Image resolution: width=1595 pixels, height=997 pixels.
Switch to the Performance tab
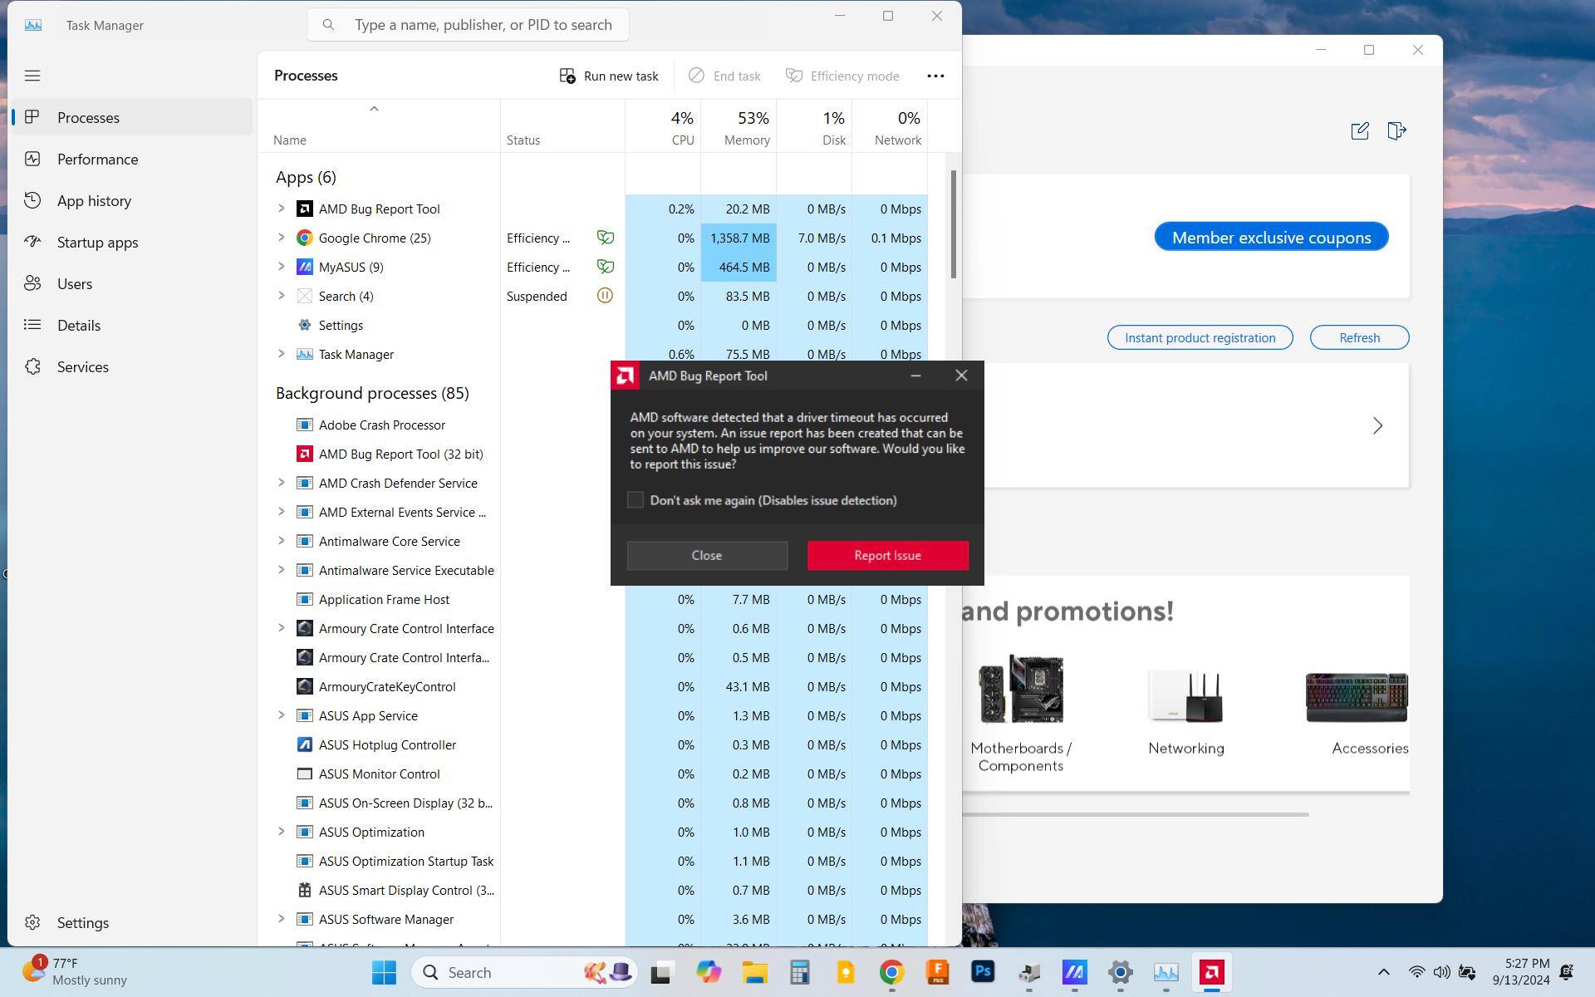[97, 160]
